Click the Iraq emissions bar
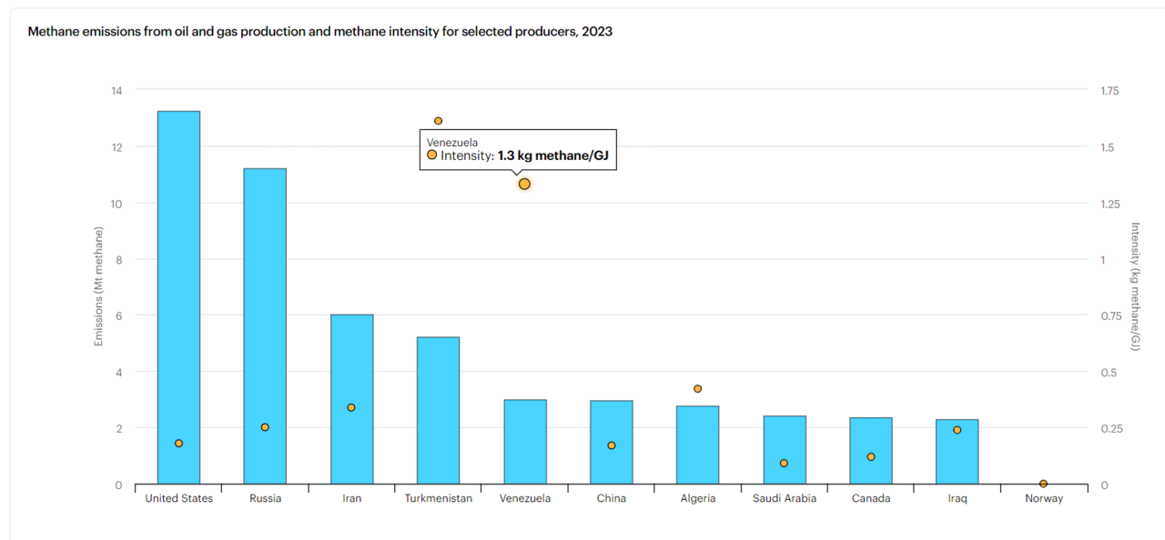1165x540 pixels. point(957,455)
